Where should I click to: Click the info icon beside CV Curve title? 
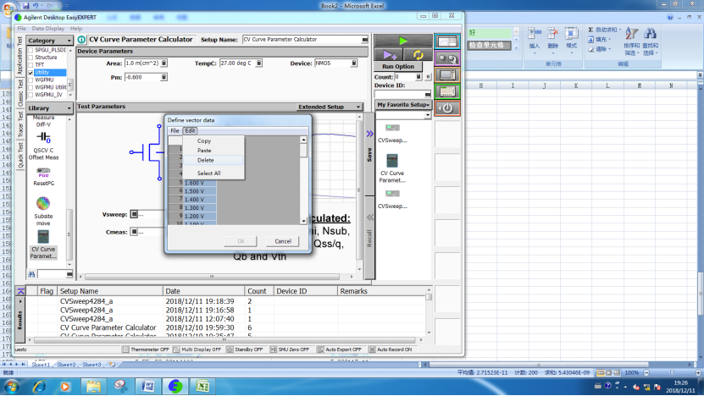(x=81, y=40)
